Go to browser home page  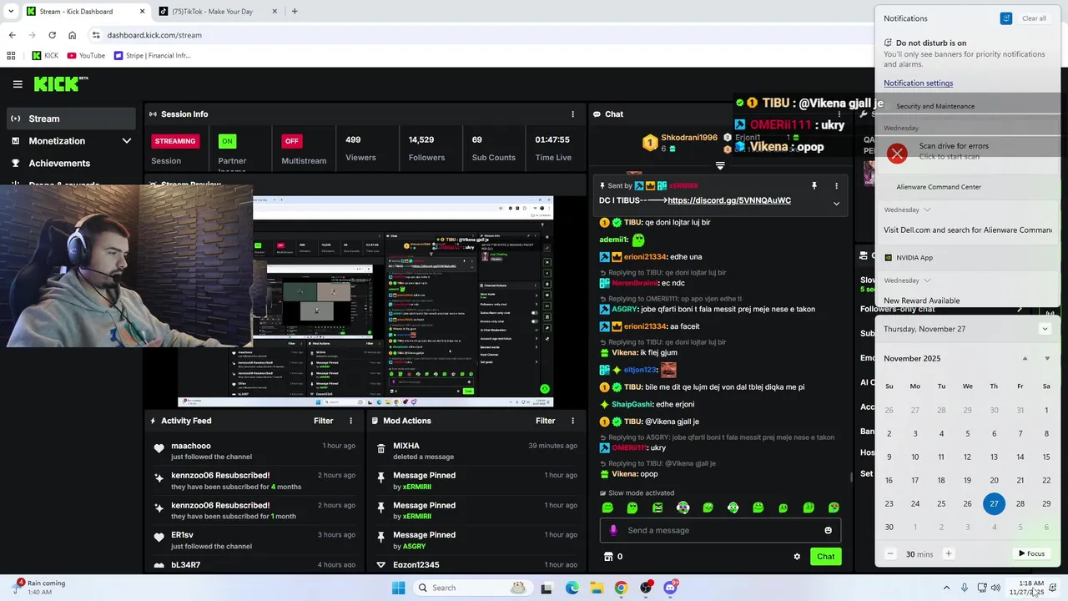[72, 35]
